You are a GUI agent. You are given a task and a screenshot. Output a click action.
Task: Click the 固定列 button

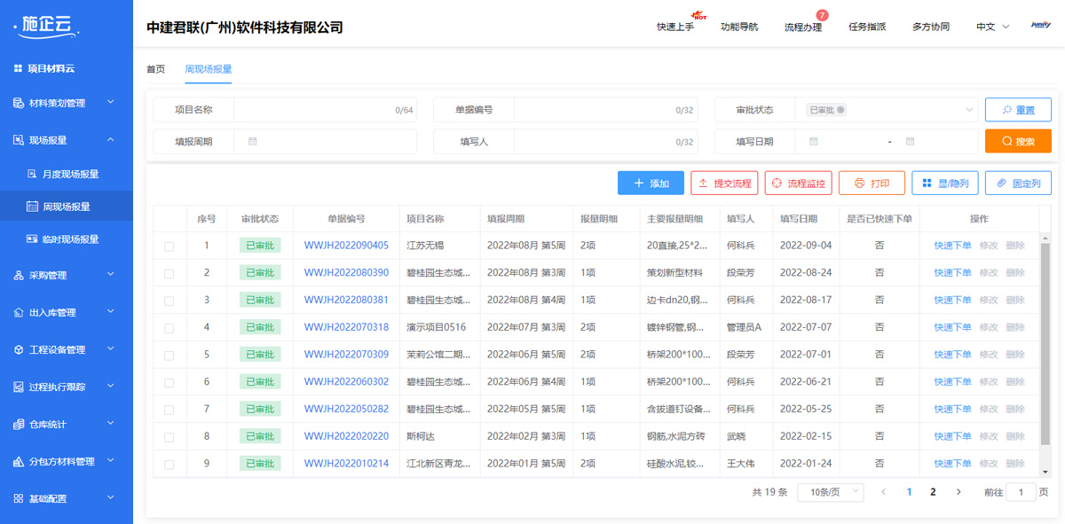tap(1018, 184)
